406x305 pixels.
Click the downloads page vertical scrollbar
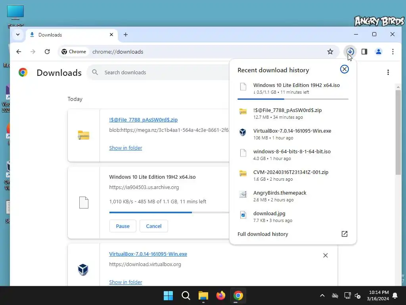398,132
